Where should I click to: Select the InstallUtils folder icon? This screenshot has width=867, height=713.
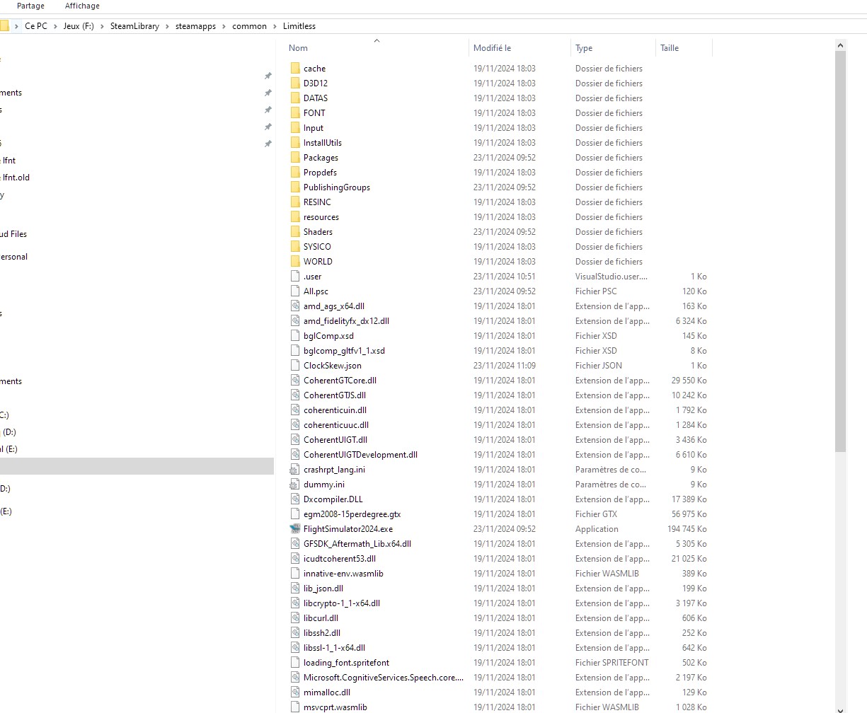(x=295, y=143)
